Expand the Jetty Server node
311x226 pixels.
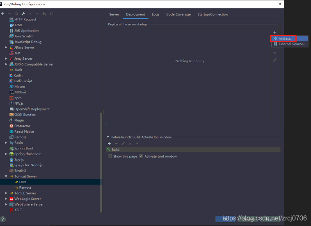6,59
